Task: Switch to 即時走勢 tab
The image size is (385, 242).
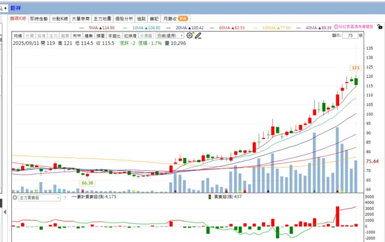Action: pos(39,19)
